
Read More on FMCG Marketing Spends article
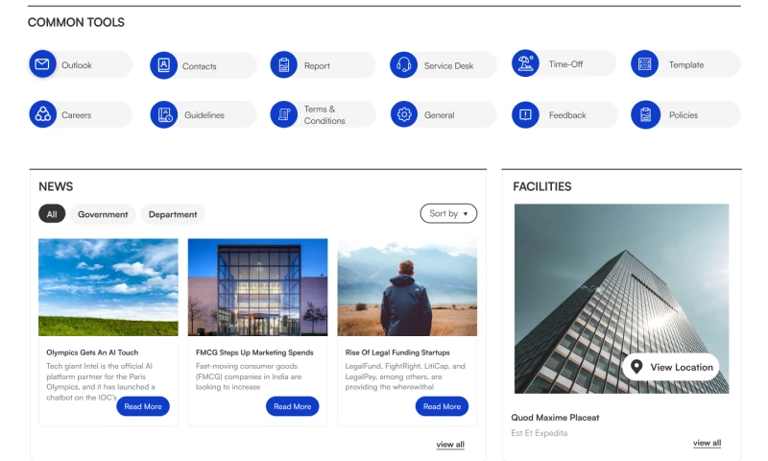[293, 406]
